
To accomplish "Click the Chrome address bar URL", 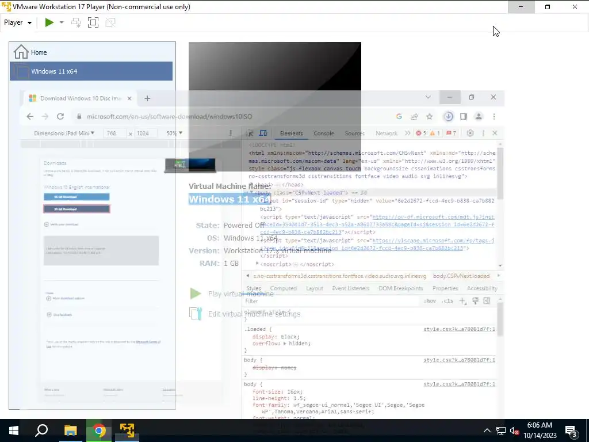I will [x=170, y=116].
